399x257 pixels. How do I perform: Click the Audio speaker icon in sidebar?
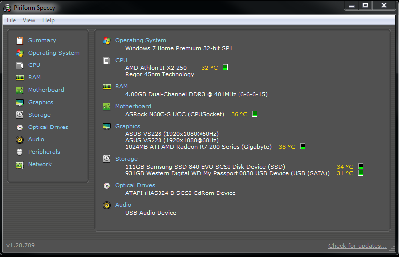pyautogui.click(x=20, y=139)
